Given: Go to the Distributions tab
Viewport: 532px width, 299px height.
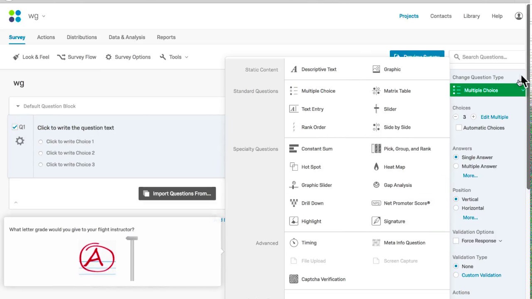Looking at the screenshot, I should click(82, 37).
